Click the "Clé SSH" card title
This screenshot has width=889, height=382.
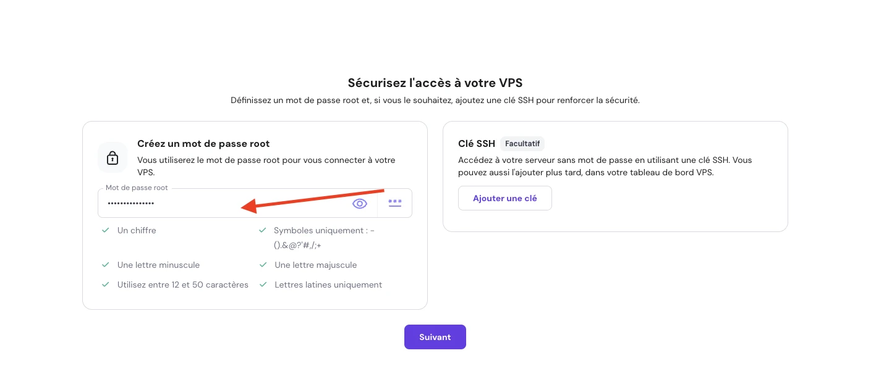pyautogui.click(x=477, y=144)
